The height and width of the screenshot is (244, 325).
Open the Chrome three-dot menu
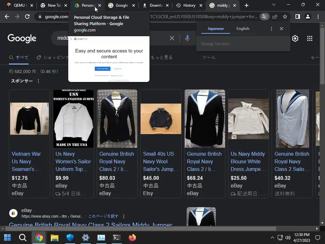click(318, 17)
